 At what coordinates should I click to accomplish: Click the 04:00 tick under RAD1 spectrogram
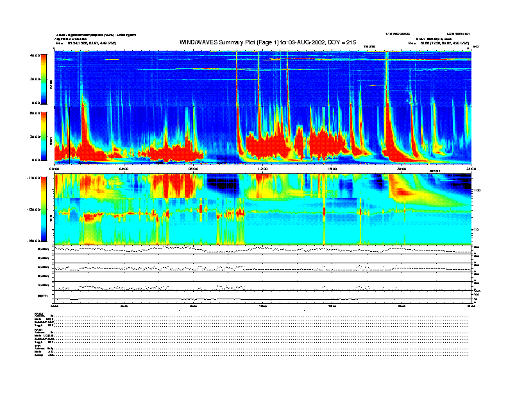[124, 169]
